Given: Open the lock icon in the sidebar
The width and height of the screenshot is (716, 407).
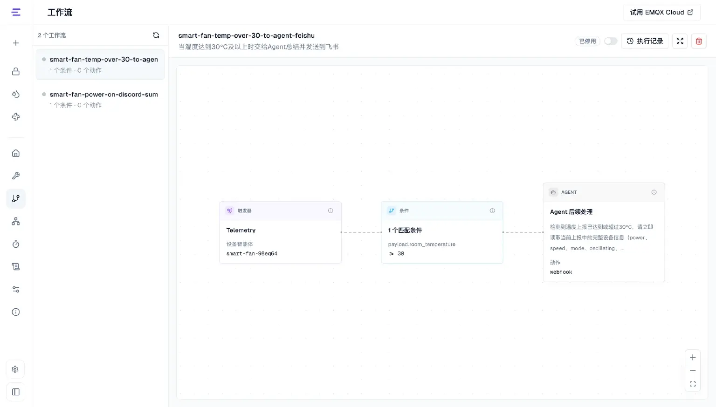Looking at the screenshot, I should 16,71.
